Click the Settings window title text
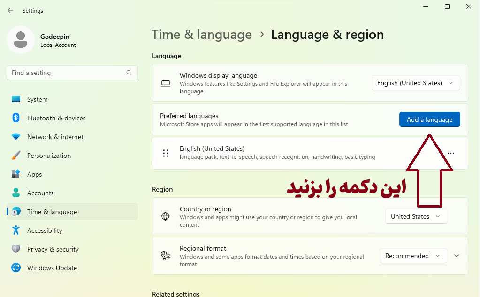Image resolution: width=480 pixels, height=297 pixels. pos(33,11)
